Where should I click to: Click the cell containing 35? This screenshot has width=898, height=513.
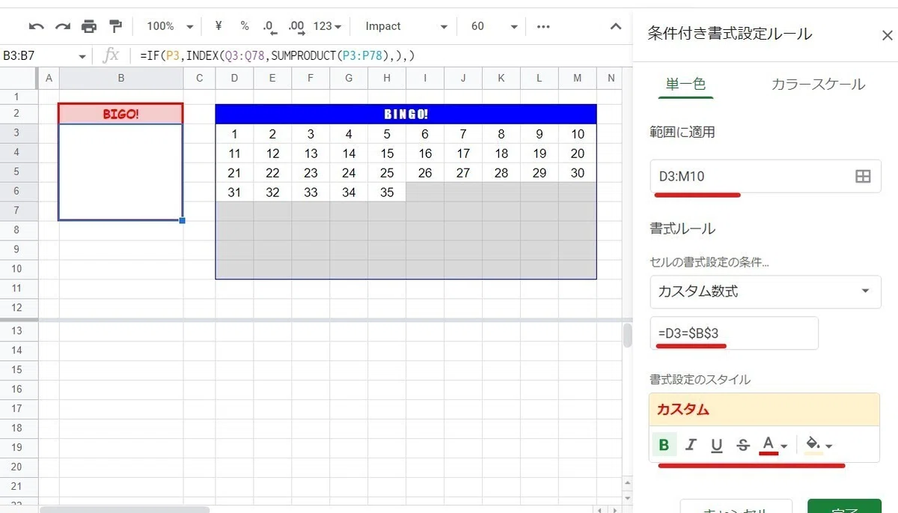(387, 192)
